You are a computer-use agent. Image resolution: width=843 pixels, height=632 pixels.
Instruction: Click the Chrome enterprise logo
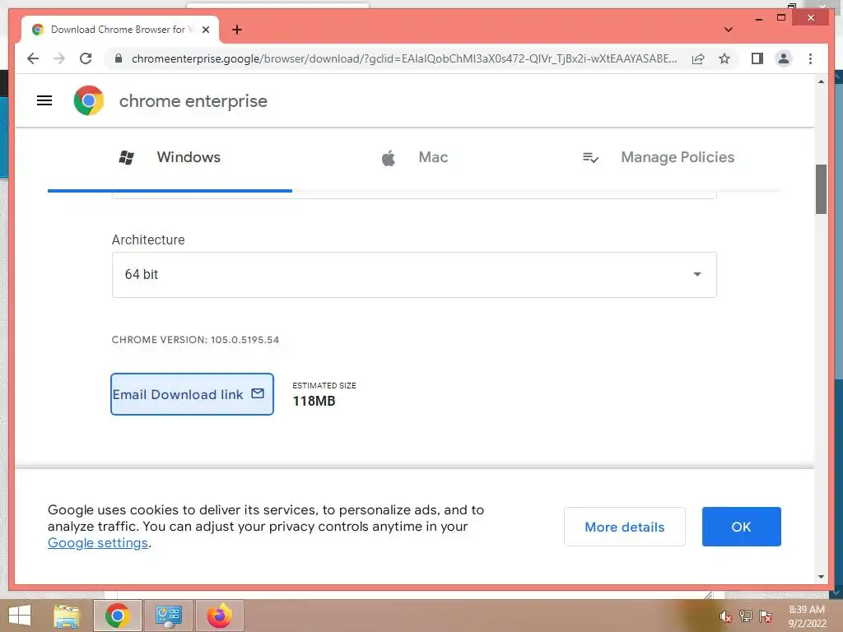click(x=89, y=100)
